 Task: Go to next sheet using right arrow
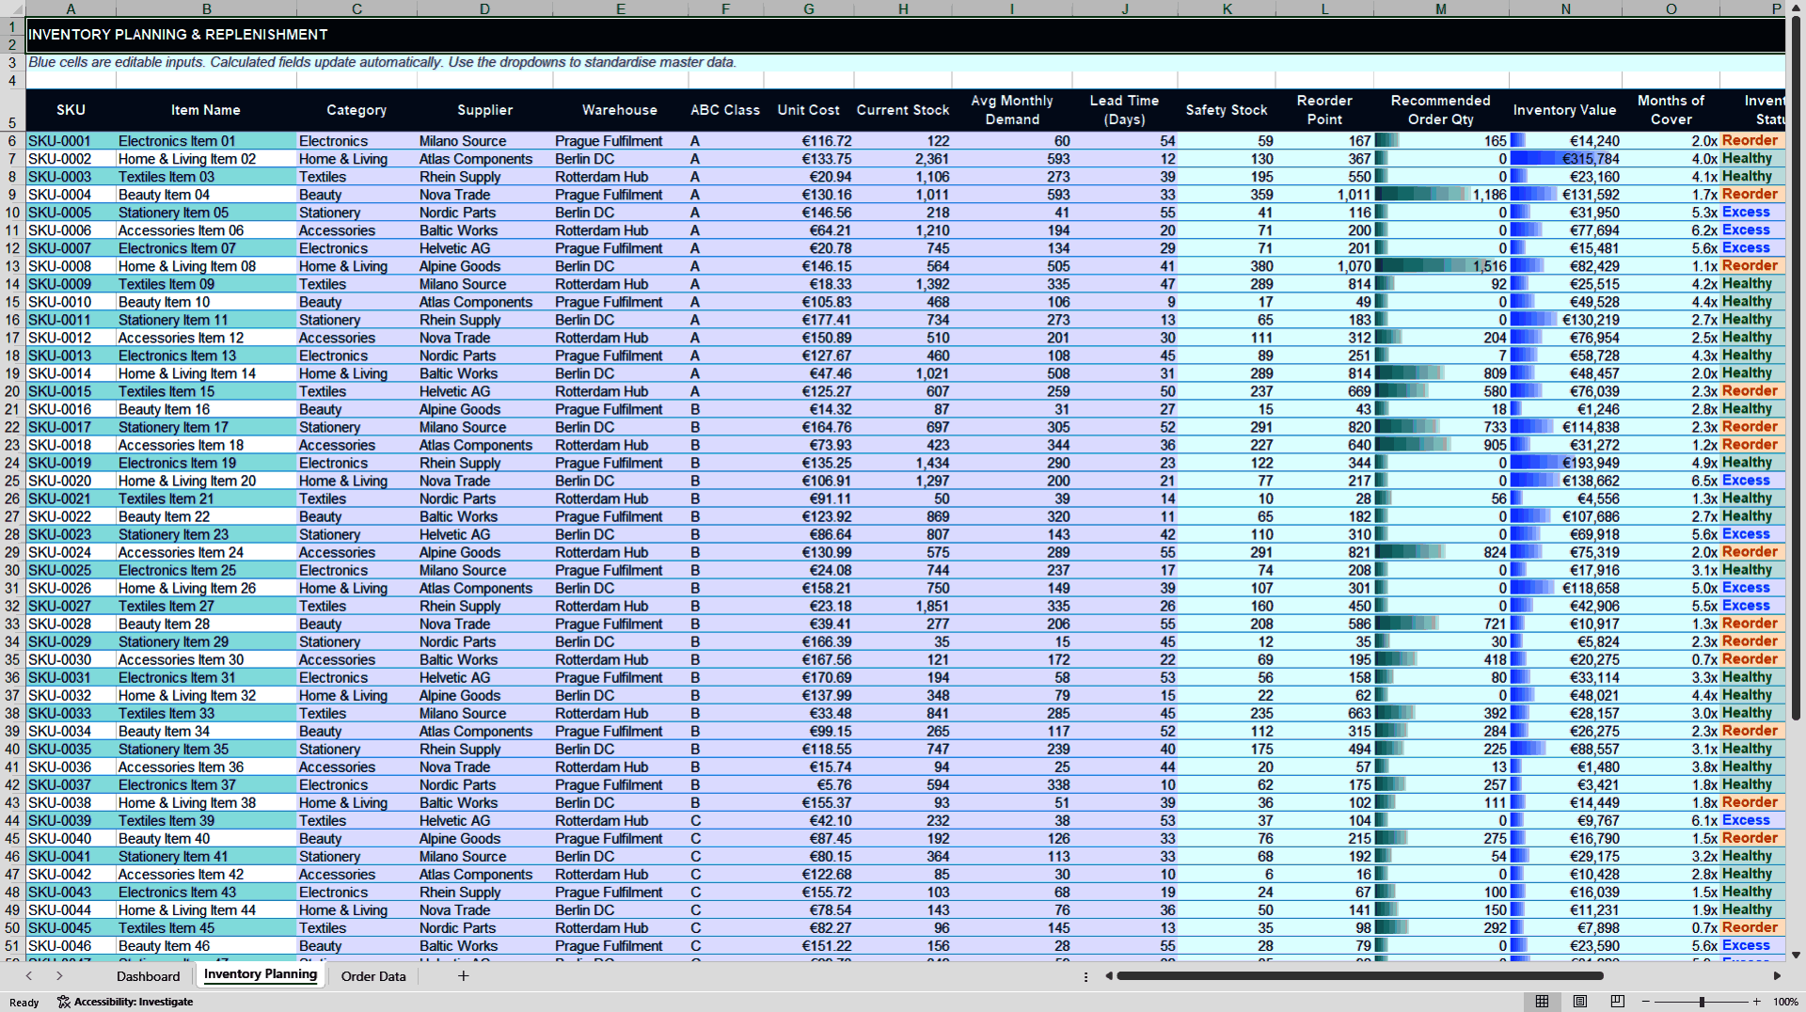[59, 976]
